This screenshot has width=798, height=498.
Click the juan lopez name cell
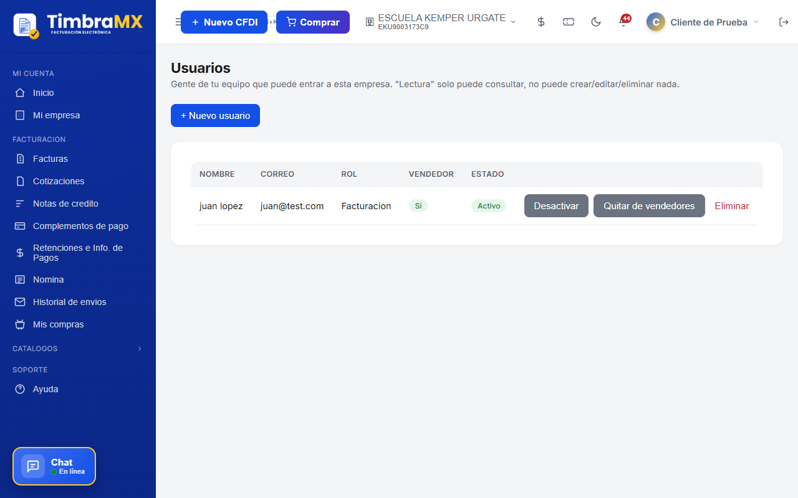tap(221, 206)
